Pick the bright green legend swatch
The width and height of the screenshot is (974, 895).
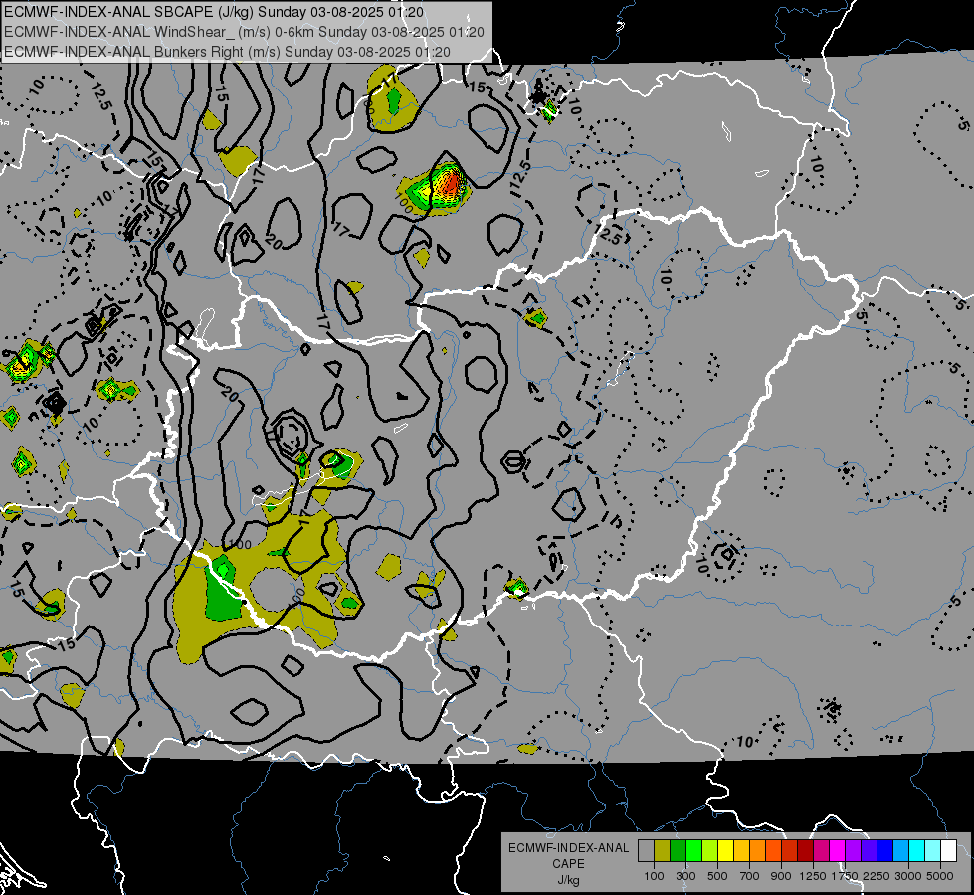pos(693,850)
